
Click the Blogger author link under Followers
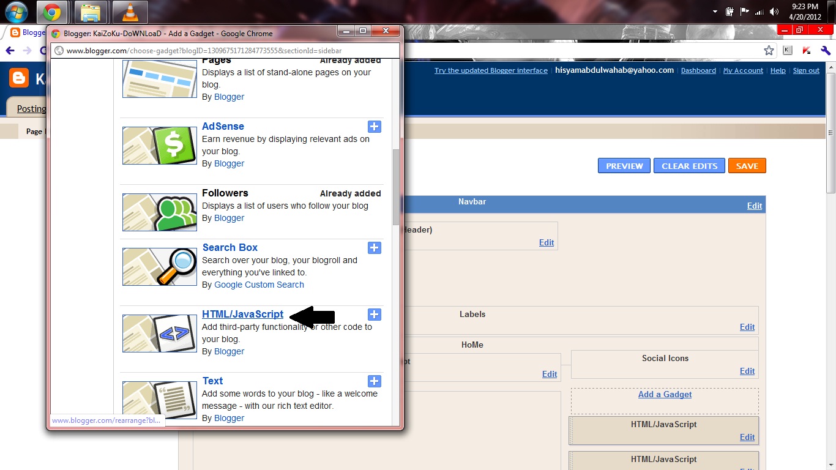(229, 218)
